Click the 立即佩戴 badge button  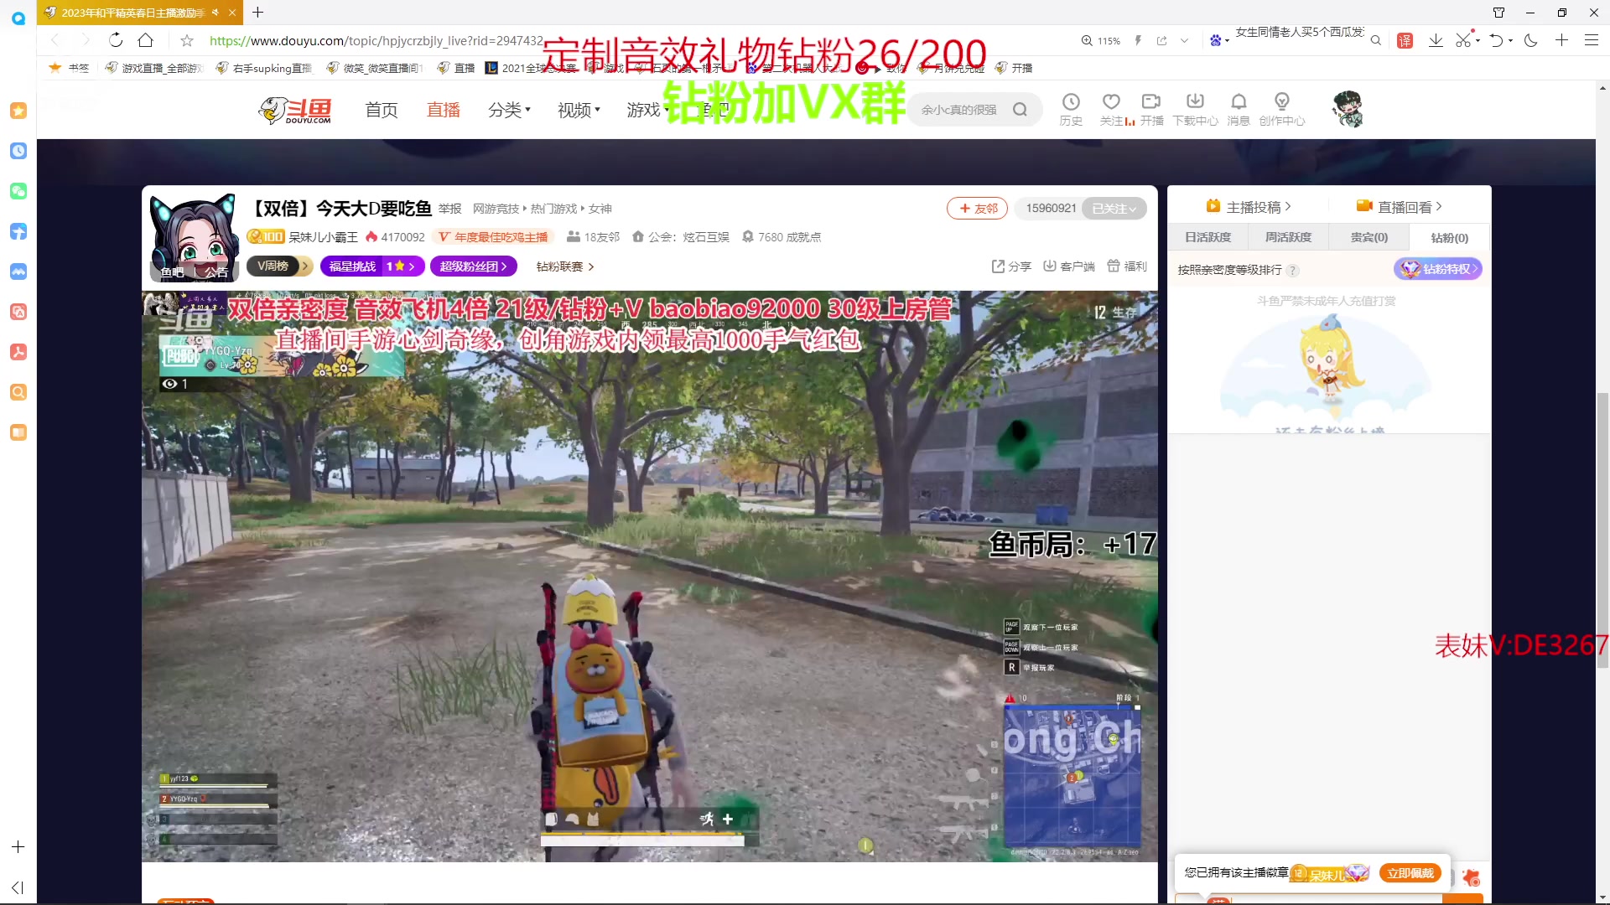pyautogui.click(x=1410, y=873)
